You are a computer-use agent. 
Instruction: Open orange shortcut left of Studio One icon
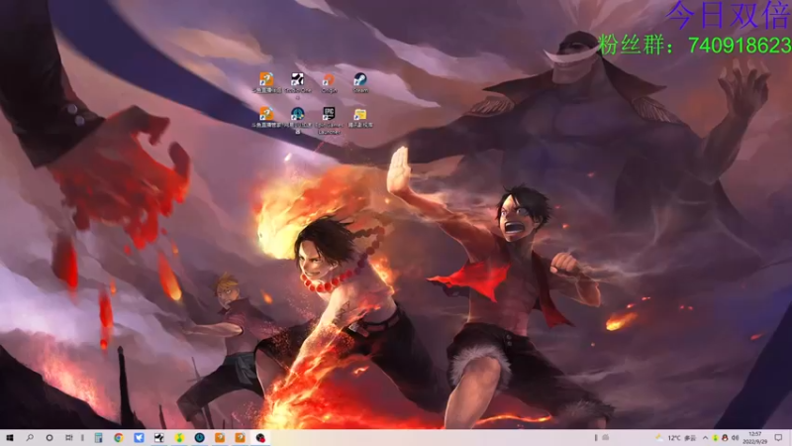266,82
